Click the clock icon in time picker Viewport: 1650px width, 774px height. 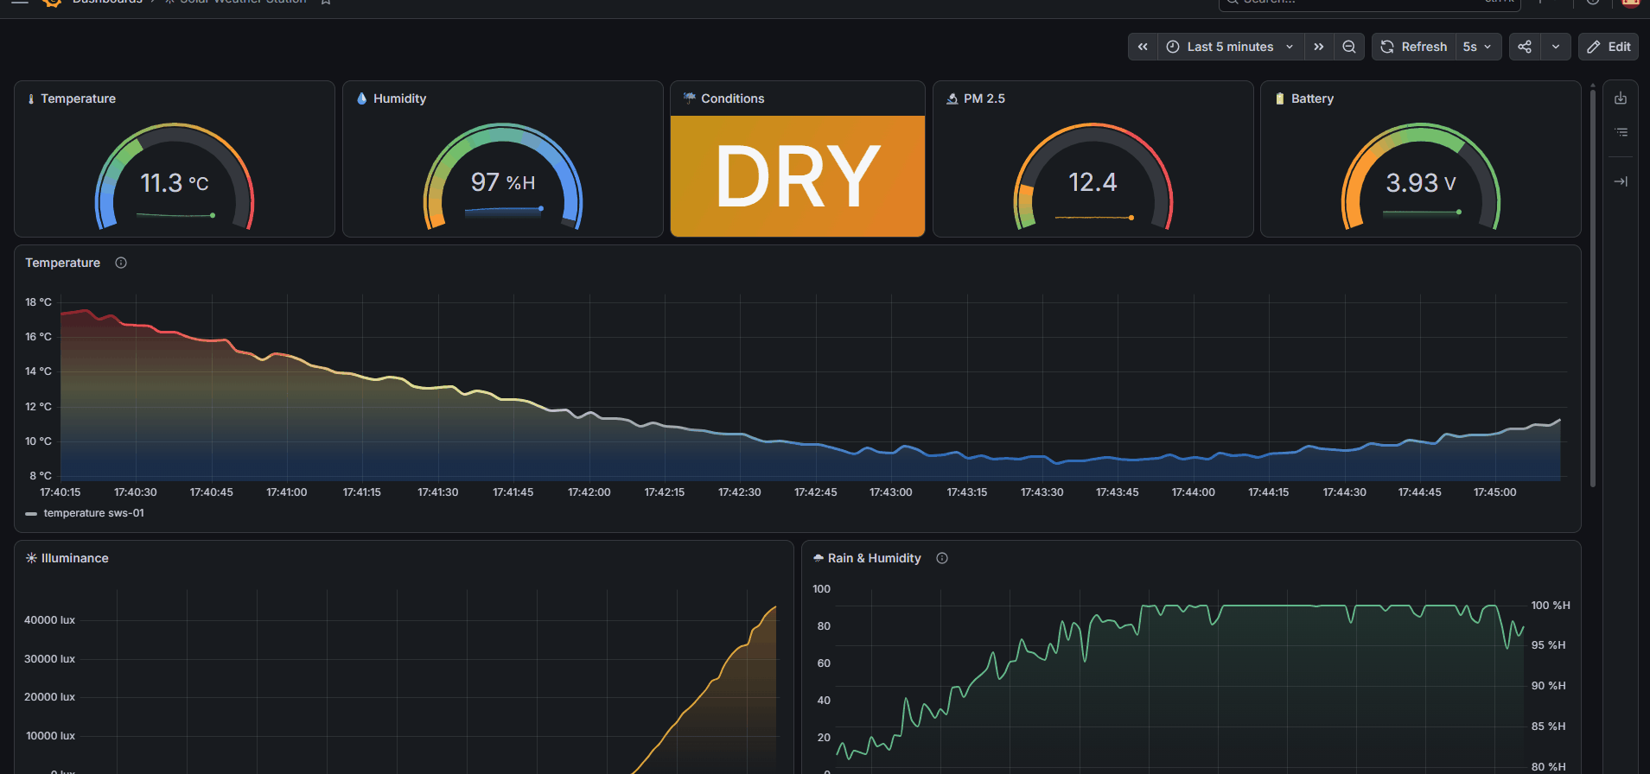[1173, 47]
